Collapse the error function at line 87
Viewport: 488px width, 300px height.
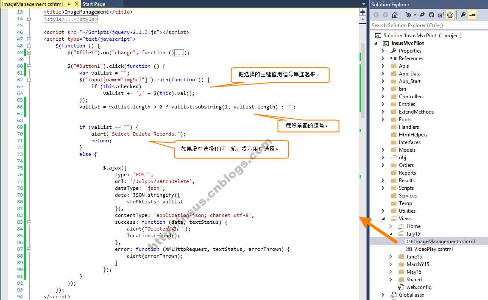tap(29, 249)
